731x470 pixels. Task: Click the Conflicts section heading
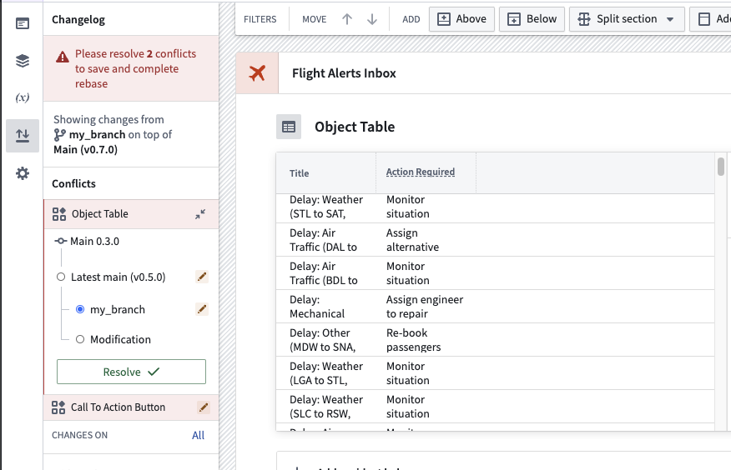[73, 184]
